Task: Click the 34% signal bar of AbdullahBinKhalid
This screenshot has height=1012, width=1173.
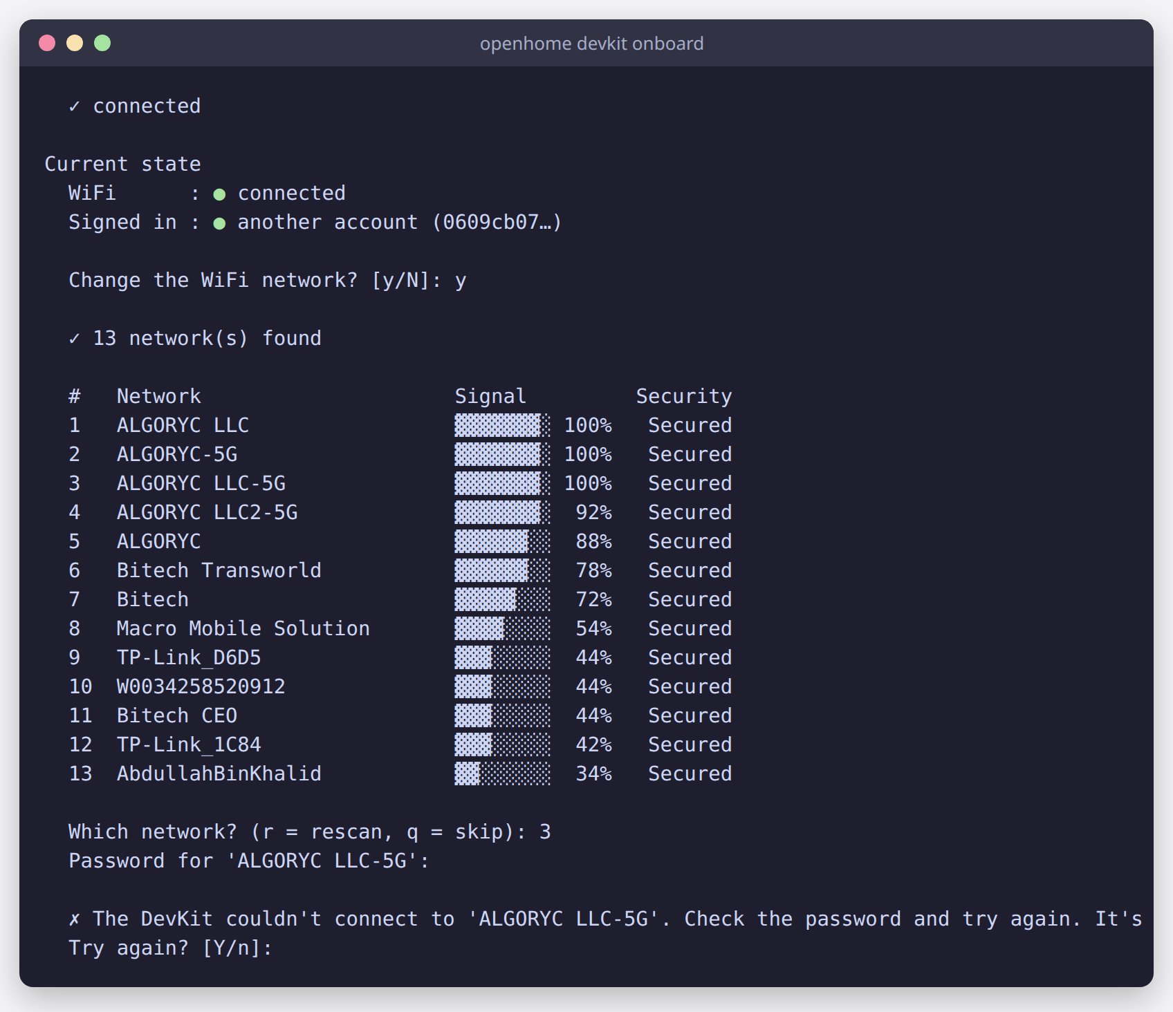Action: click(502, 774)
